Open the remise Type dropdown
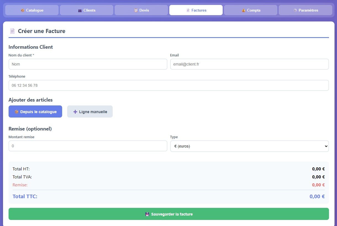Image resolution: width=337 pixels, height=226 pixels. point(249,146)
